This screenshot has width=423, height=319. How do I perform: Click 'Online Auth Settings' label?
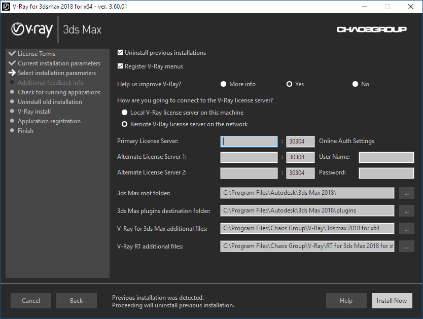[x=346, y=141]
